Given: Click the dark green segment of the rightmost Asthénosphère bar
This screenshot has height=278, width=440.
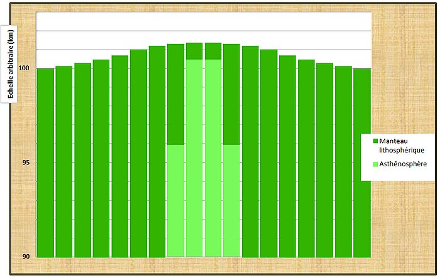Looking at the screenshot, I should tap(231, 94).
